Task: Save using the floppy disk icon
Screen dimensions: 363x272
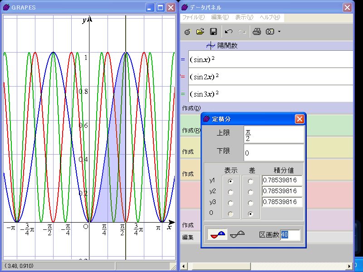Action: (x=213, y=32)
